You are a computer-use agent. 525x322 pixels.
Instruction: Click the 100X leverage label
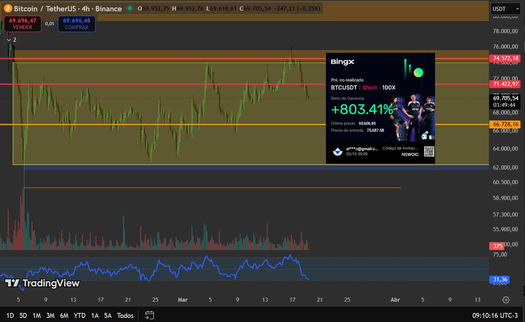(x=389, y=88)
